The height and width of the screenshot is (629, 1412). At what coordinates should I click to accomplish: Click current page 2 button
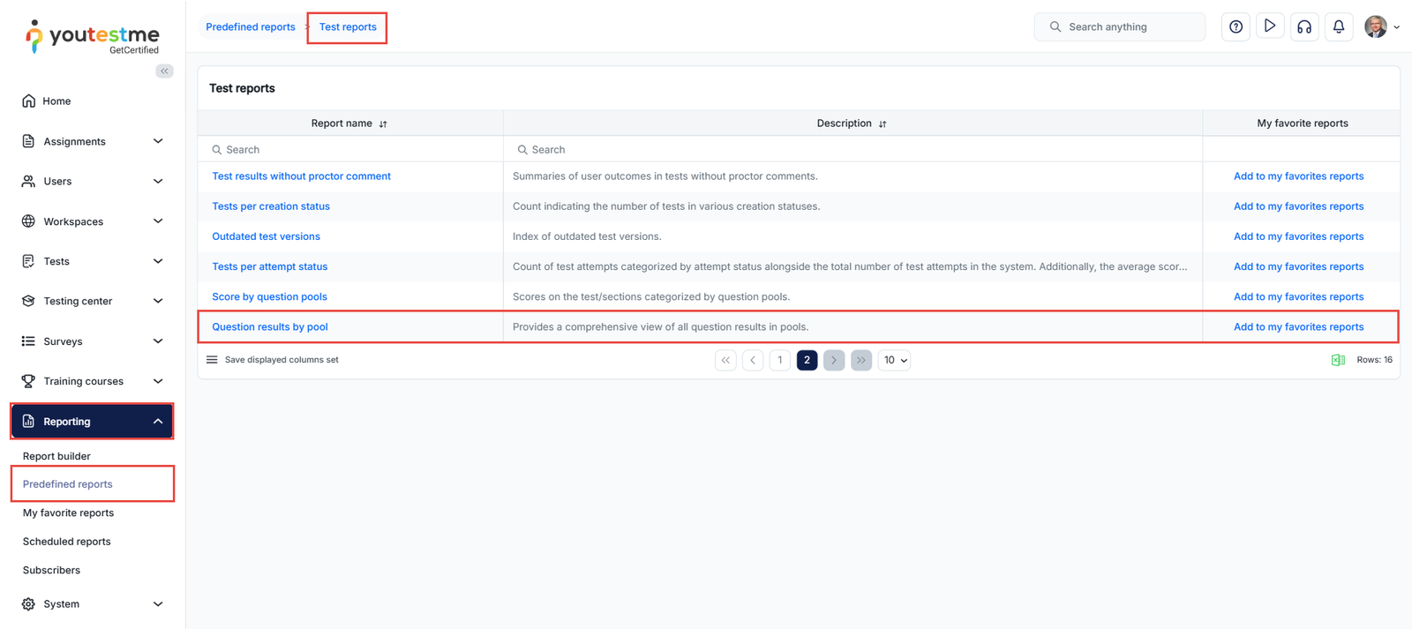tap(807, 360)
